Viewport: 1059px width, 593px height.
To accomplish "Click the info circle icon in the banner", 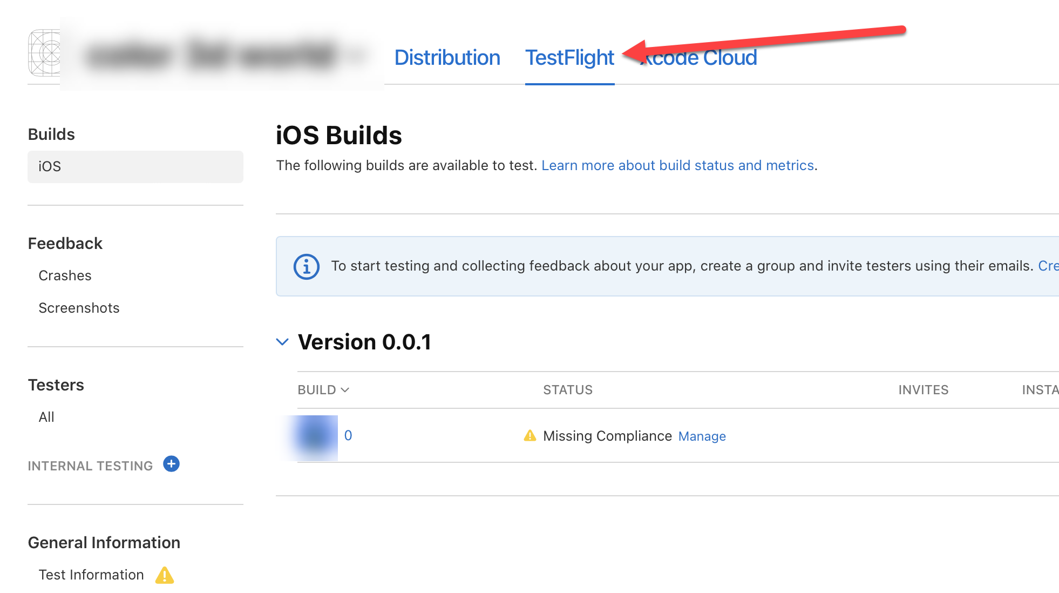I will point(306,266).
